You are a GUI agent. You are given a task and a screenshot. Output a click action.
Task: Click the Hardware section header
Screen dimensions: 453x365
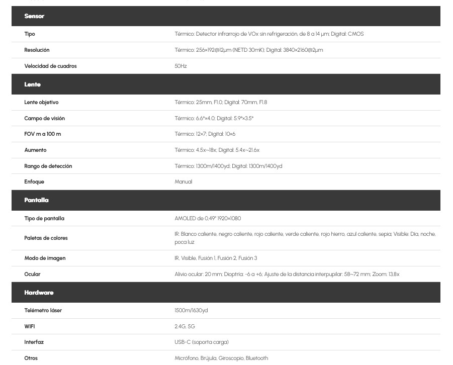[x=39, y=293]
